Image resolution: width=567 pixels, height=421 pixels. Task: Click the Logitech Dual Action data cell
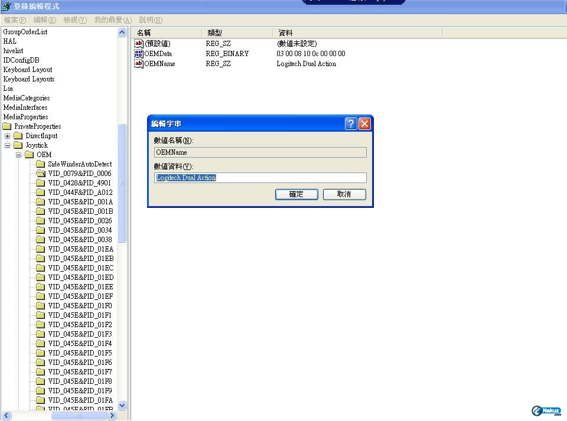click(x=307, y=64)
